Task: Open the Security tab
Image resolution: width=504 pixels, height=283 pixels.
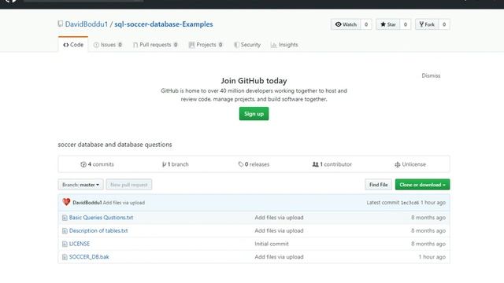Action: point(247,45)
